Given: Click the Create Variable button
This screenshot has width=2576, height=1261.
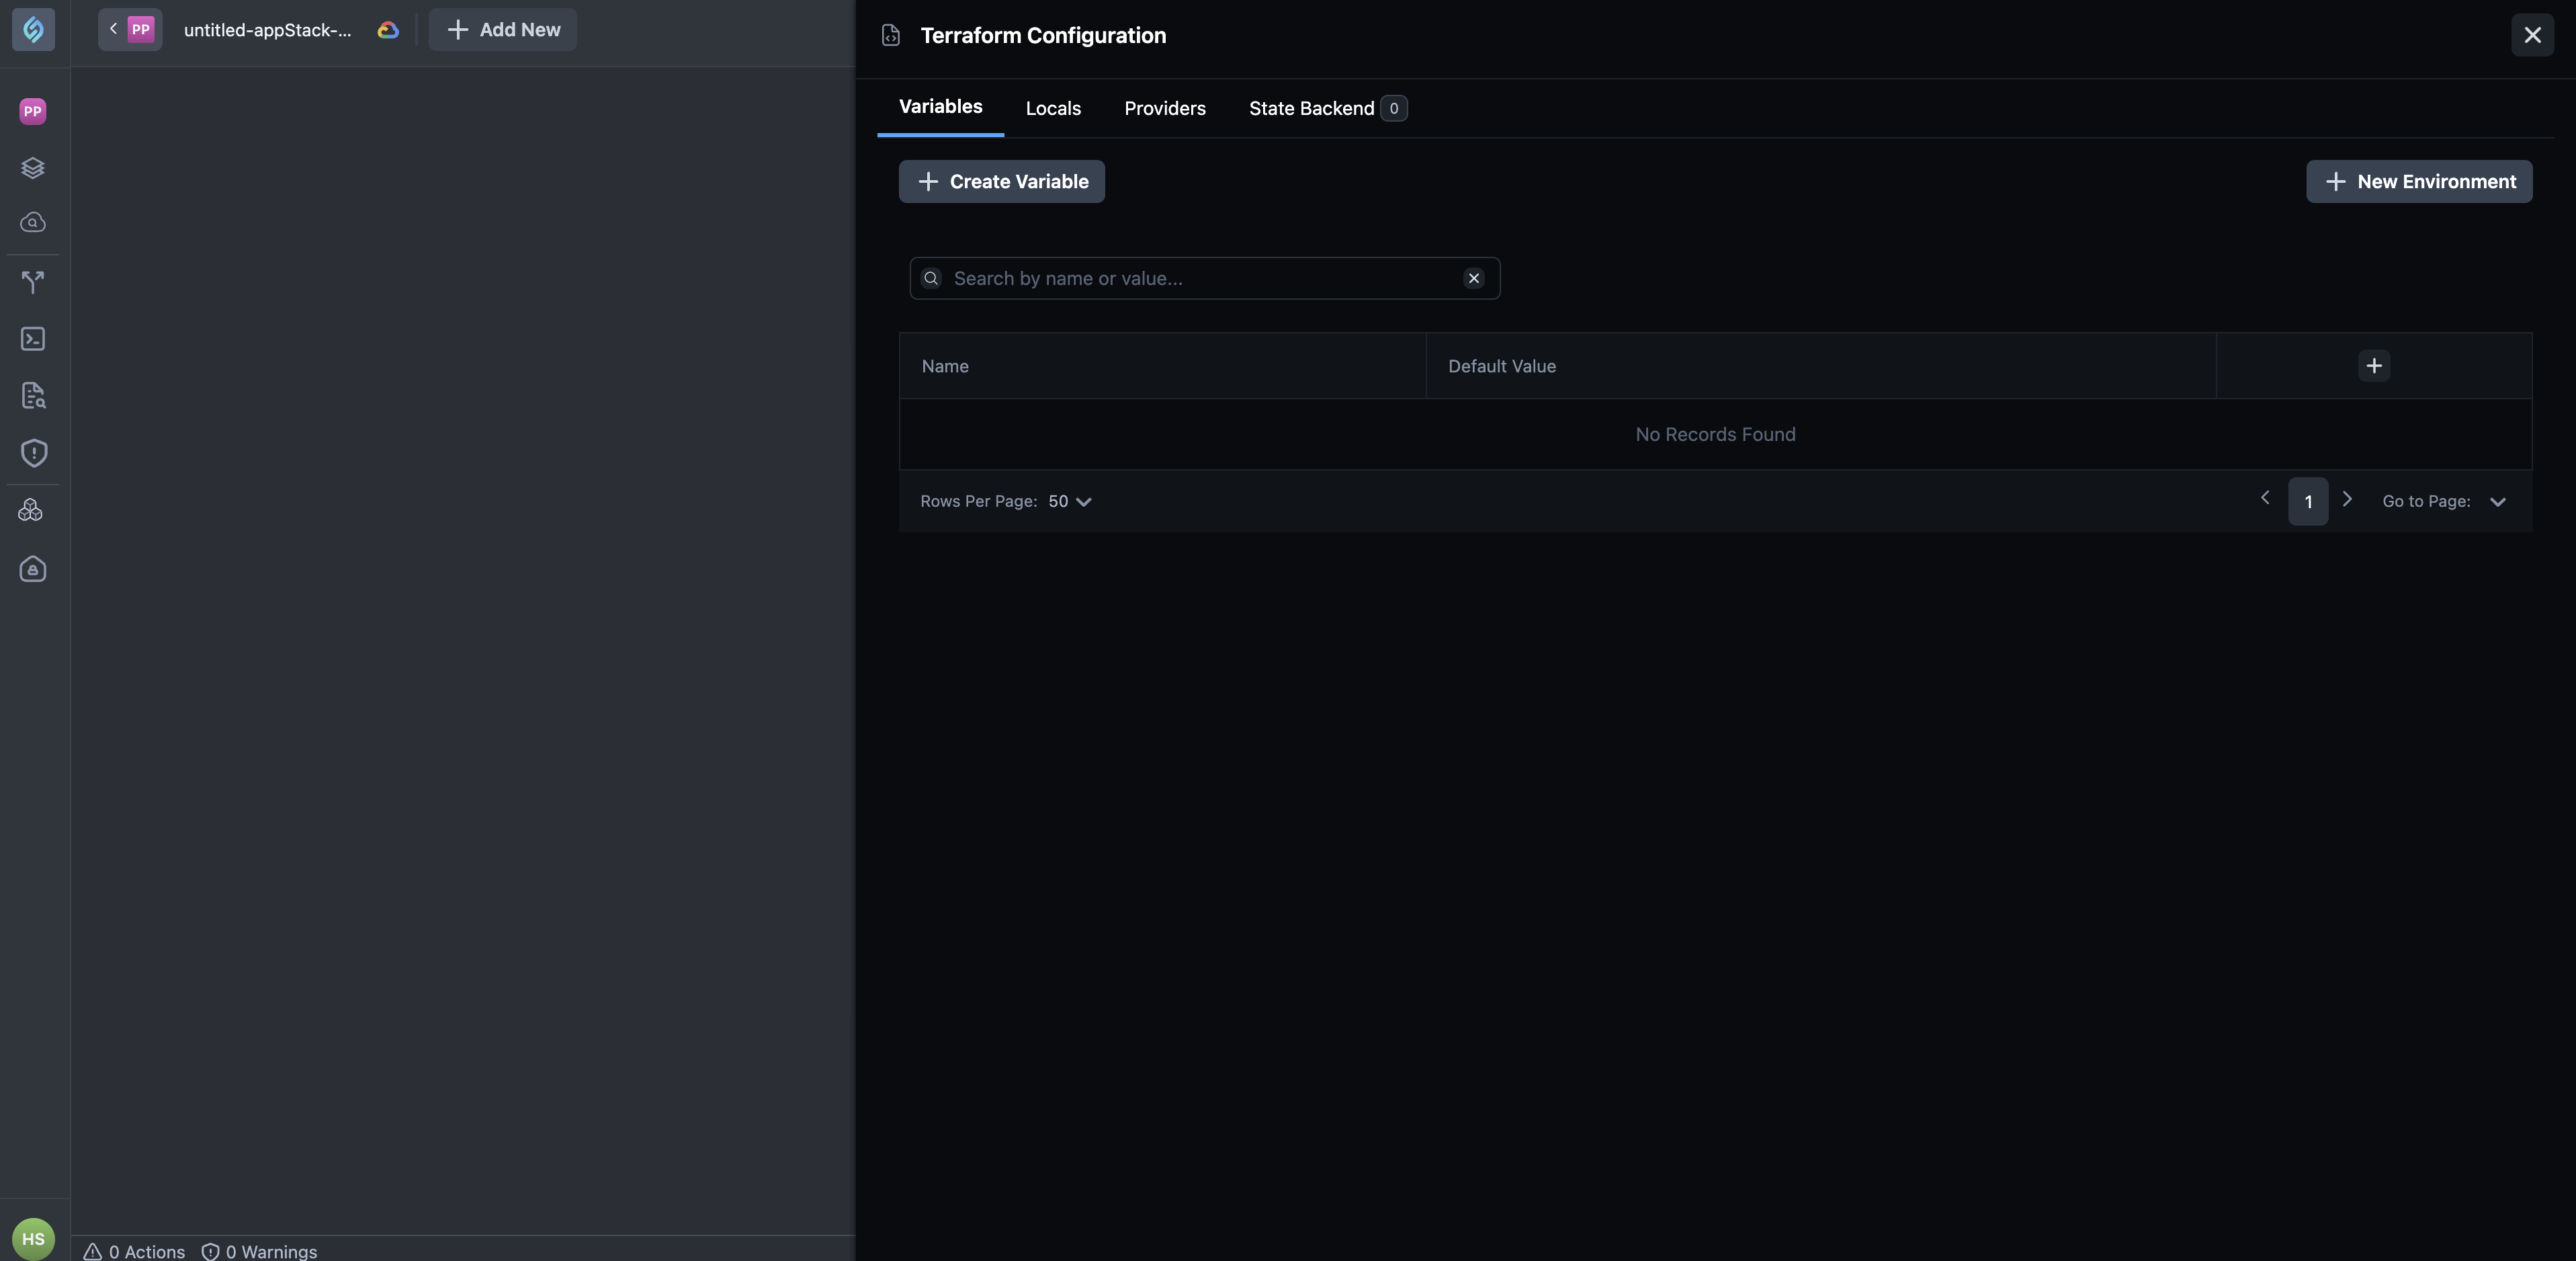Looking at the screenshot, I should click(1001, 181).
